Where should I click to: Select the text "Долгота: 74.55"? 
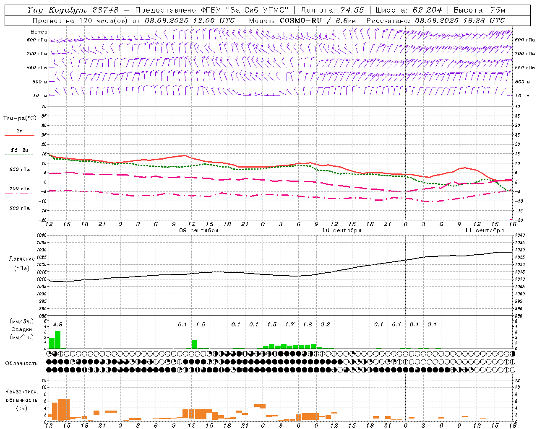pos(332,10)
